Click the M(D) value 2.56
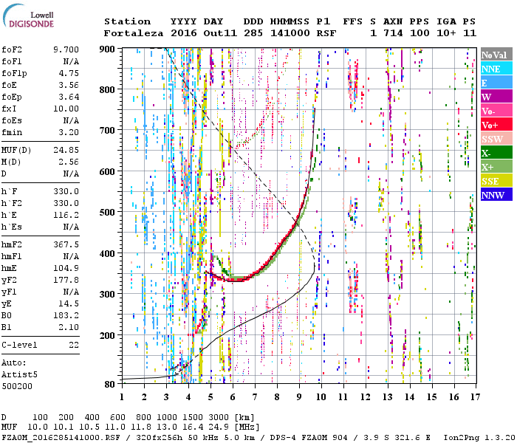This screenshot has width=517, height=443. [x=69, y=162]
